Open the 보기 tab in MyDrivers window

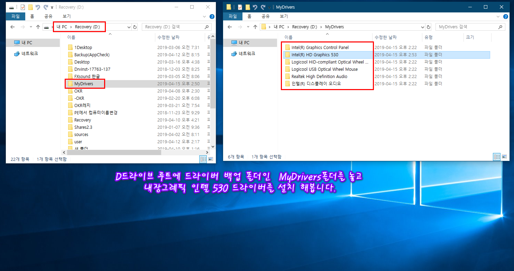[284, 16]
